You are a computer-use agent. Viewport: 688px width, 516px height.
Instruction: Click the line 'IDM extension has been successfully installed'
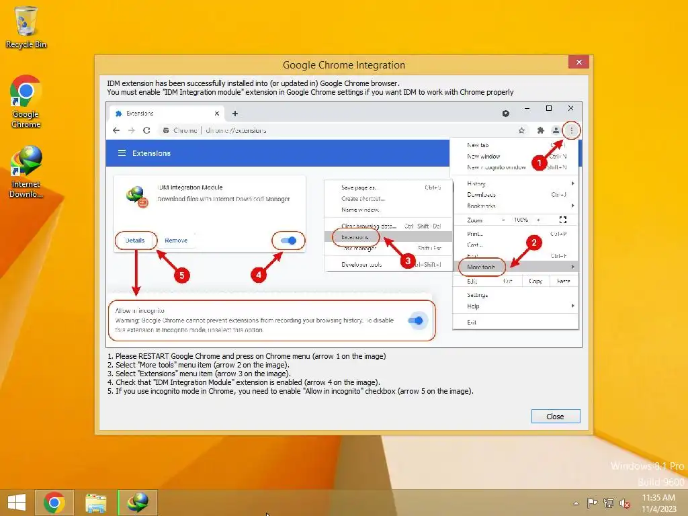pos(253,83)
